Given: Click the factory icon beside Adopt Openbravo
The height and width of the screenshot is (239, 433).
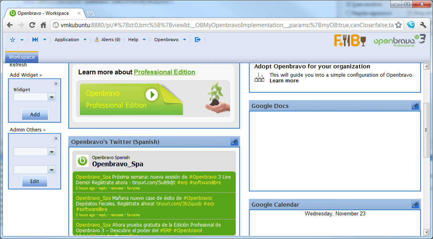Looking at the screenshot, I should (x=259, y=78).
